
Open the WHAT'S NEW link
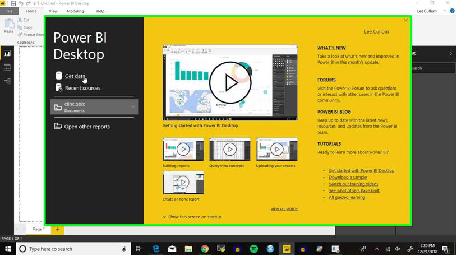tap(331, 48)
